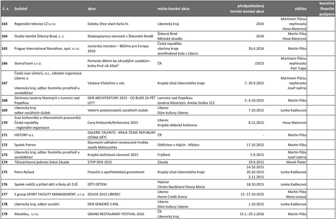Select the date 26.4.2016

click(x=256, y=49)
